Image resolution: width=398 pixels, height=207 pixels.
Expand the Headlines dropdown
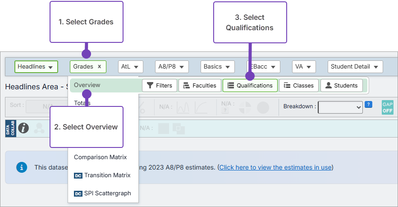[x=36, y=67]
